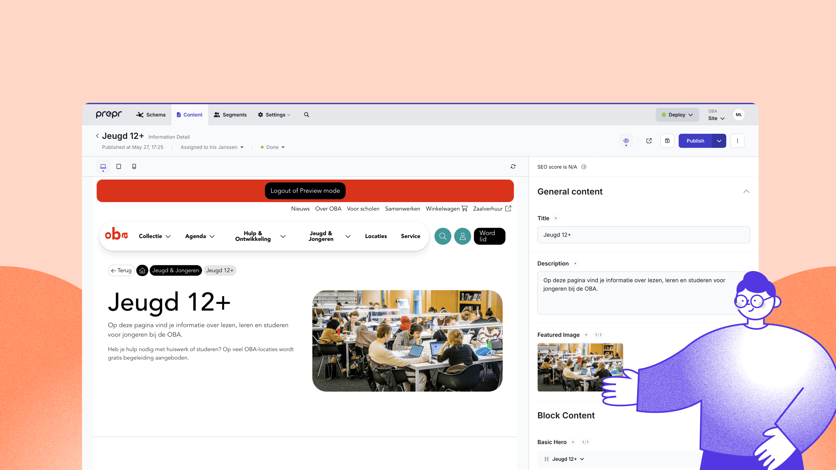Click the Prepr logo

pyautogui.click(x=109, y=115)
